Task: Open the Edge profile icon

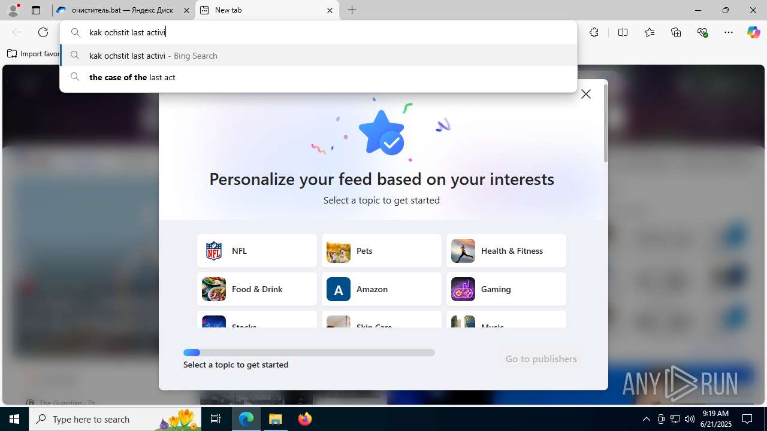Action: coord(13,10)
